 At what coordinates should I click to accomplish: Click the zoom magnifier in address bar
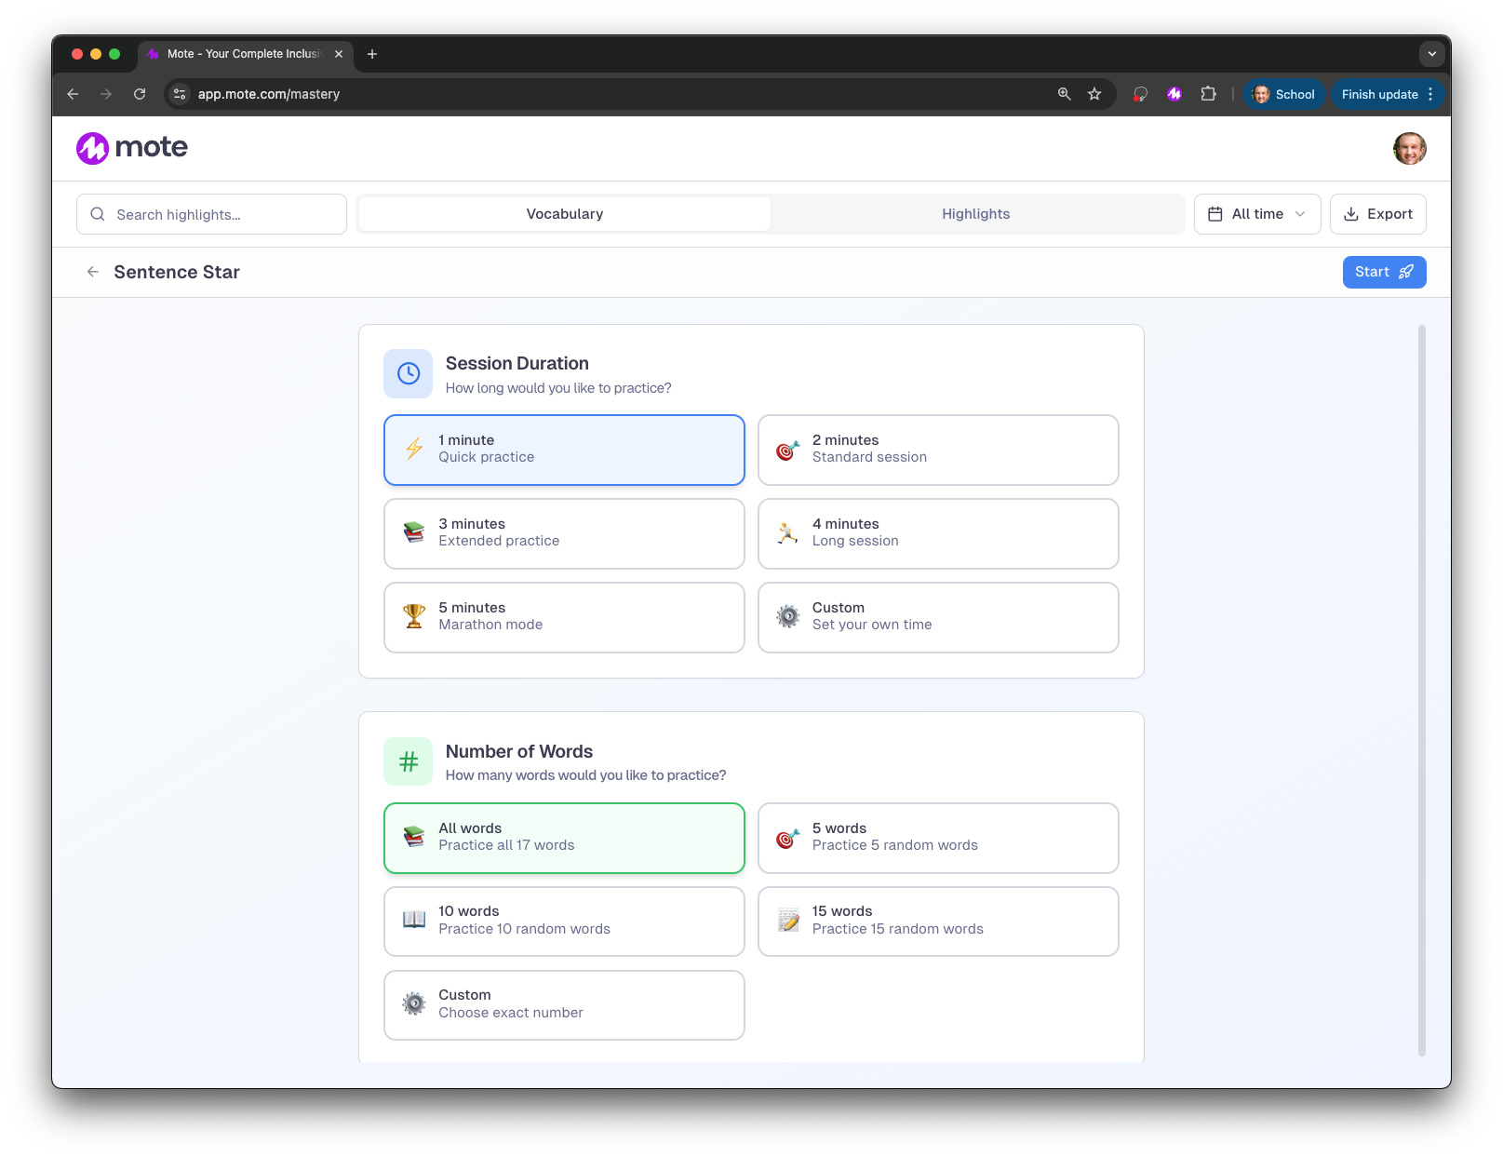1065,94
